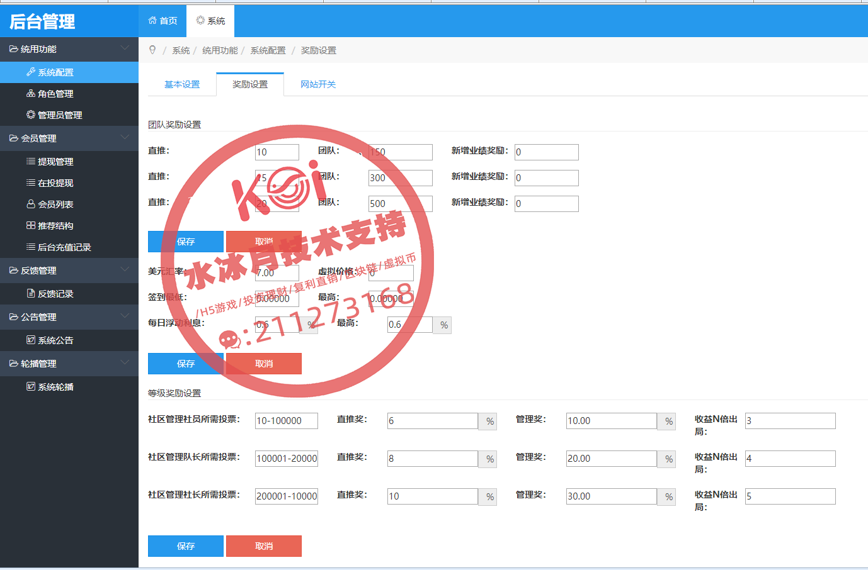The height and width of the screenshot is (570, 868).
Task: Save the 团队奖励设置 section
Action: [186, 242]
